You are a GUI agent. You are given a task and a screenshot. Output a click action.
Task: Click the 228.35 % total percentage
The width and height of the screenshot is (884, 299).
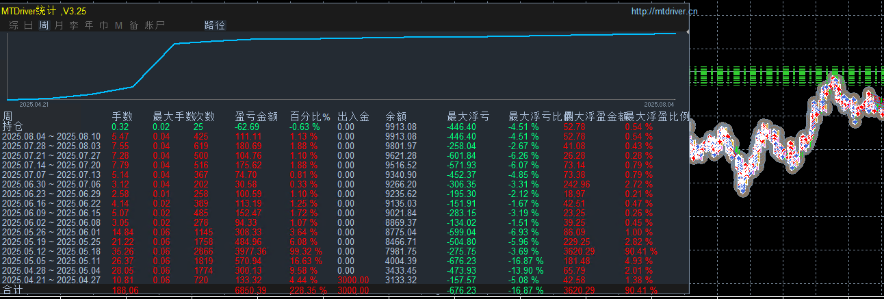coord(309,290)
